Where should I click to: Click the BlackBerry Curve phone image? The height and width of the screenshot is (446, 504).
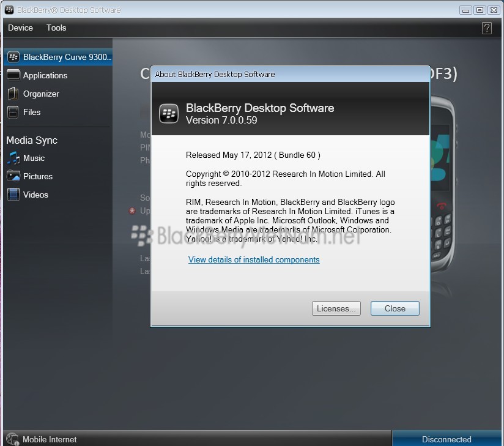click(443, 184)
